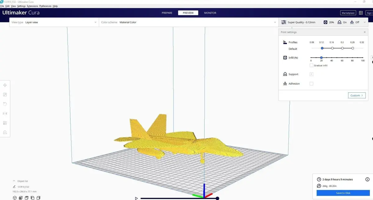Click the Super Quality - 0.12mm profile summary
This screenshot has width=373, height=200.
[302, 22]
